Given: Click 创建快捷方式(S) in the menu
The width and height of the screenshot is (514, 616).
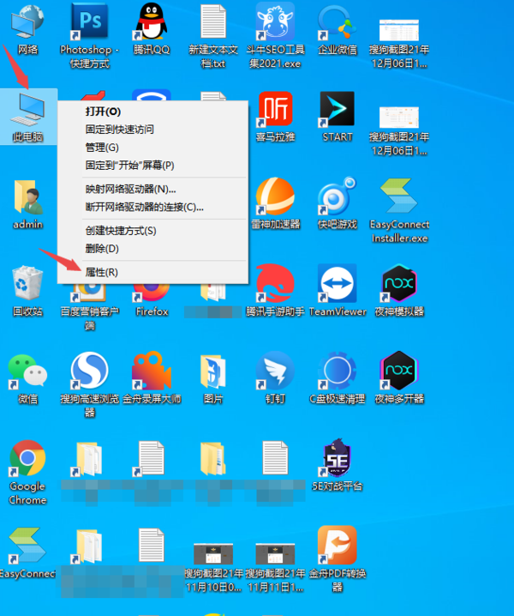Looking at the screenshot, I should click(x=121, y=231).
